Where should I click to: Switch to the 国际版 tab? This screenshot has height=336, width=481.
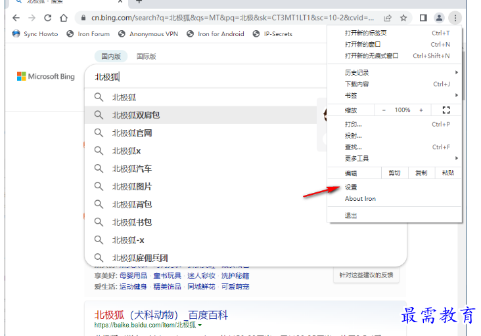[x=147, y=56]
